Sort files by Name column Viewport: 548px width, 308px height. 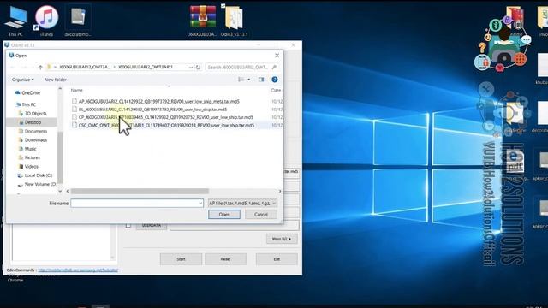(77, 91)
